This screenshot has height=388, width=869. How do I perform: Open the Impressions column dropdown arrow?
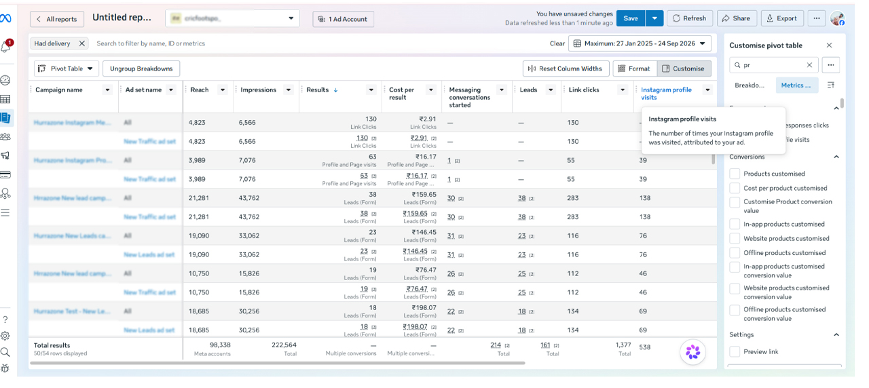[x=289, y=90]
